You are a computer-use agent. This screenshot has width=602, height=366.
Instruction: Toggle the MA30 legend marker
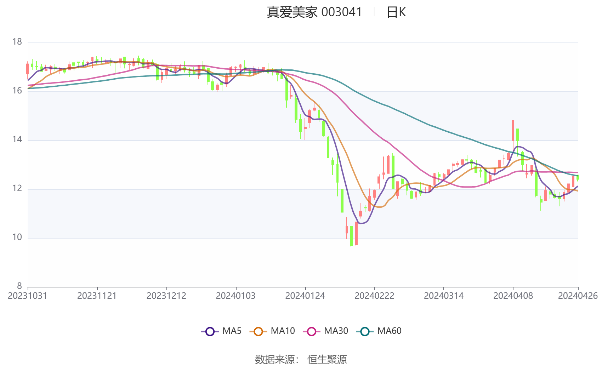click(x=312, y=331)
